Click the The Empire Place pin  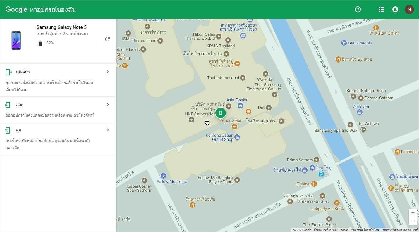(329, 219)
